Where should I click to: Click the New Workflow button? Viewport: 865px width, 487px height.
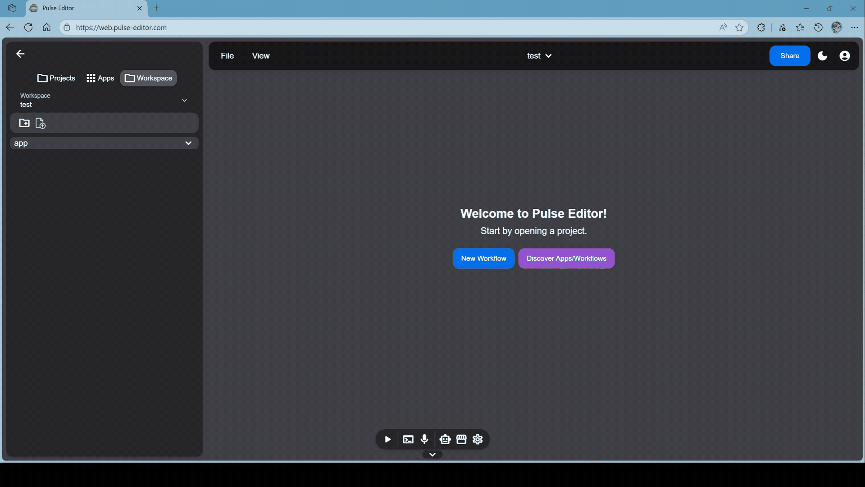pyautogui.click(x=483, y=258)
